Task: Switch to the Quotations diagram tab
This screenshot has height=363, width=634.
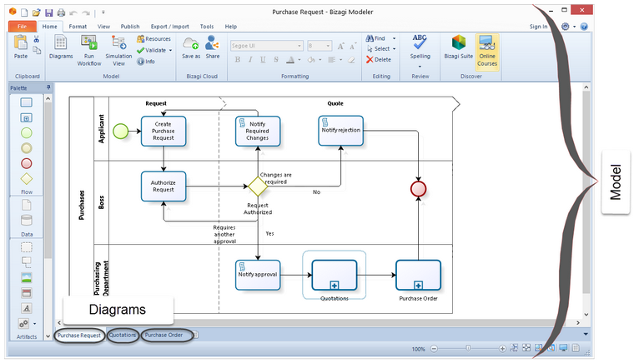Action: pyautogui.click(x=123, y=335)
